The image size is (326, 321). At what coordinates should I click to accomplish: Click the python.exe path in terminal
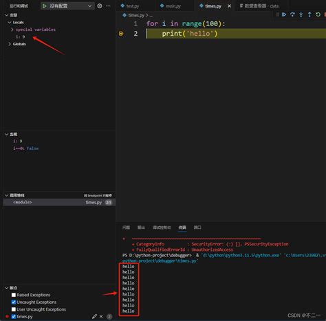(241, 255)
